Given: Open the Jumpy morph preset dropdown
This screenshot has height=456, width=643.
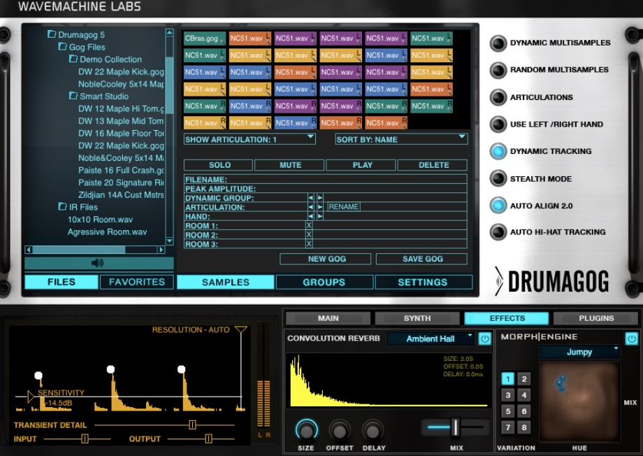Looking at the screenshot, I should point(579,352).
